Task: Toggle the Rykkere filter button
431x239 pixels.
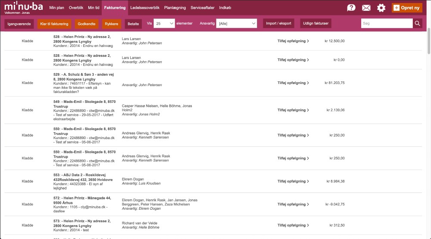Action: (x=111, y=24)
